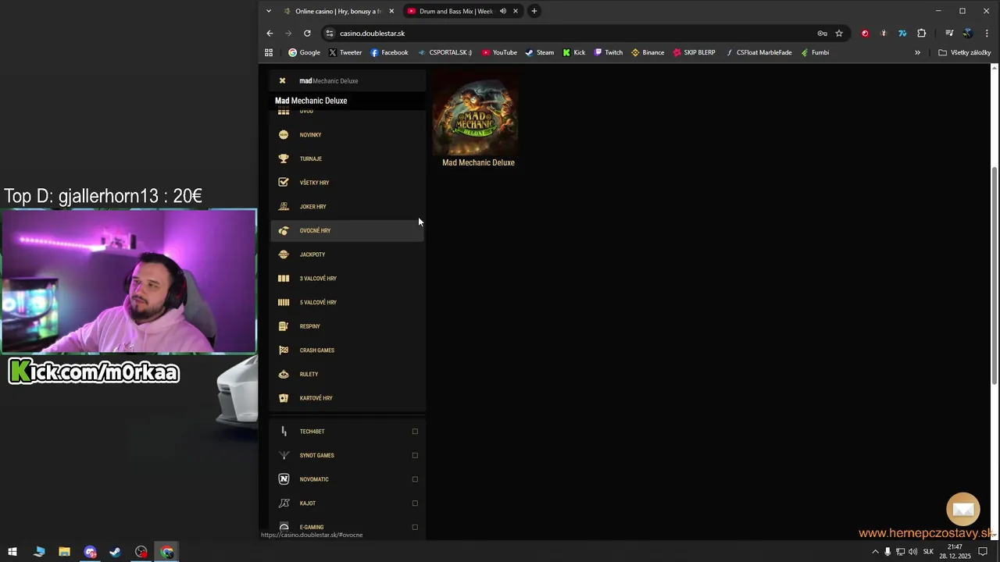Screen dimensions: 1000x562
Task: Open the media control icon in Chrome toolbar
Action: [x=949, y=34]
